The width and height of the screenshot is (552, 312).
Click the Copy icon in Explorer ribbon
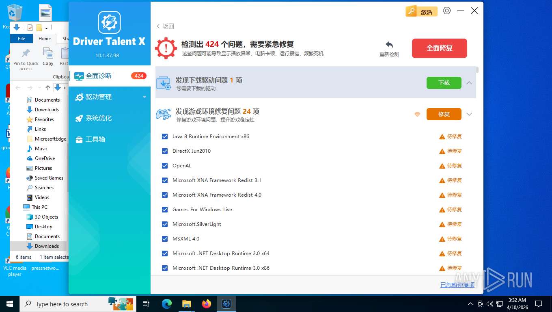click(x=48, y=56)
